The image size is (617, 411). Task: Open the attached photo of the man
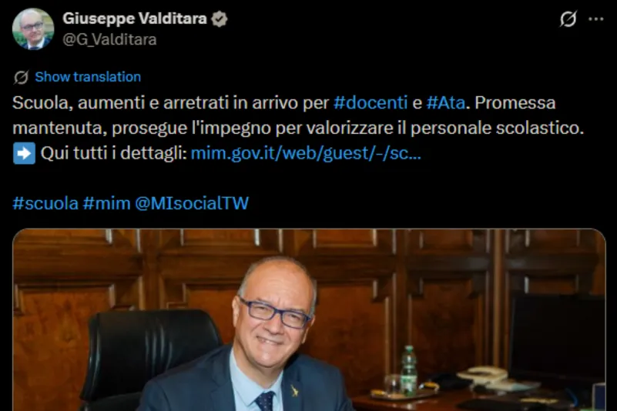pos(309,319)
